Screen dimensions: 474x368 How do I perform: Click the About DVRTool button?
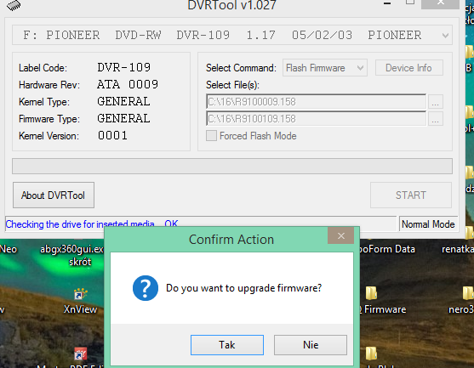(54, 195)
